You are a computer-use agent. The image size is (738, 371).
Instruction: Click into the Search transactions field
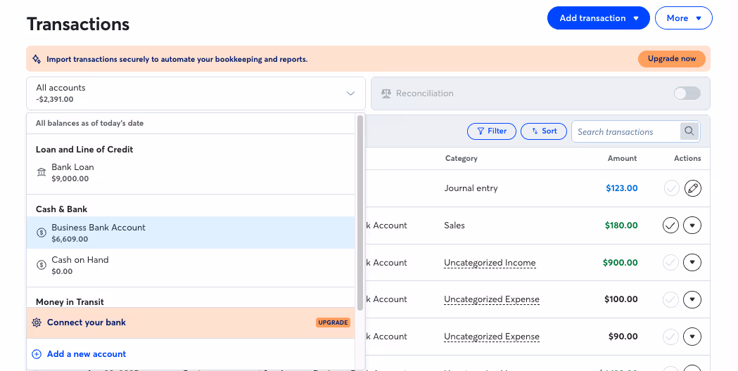coord(626,131)
